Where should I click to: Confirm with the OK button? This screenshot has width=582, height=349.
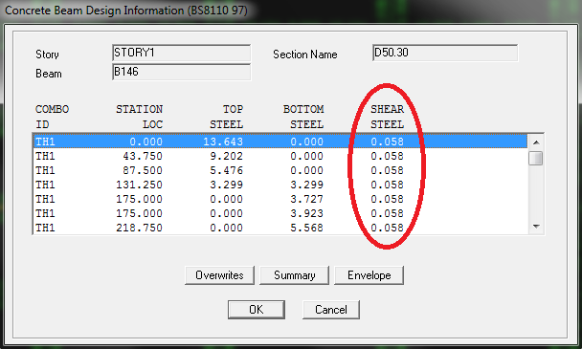click(x=257, y=309)
